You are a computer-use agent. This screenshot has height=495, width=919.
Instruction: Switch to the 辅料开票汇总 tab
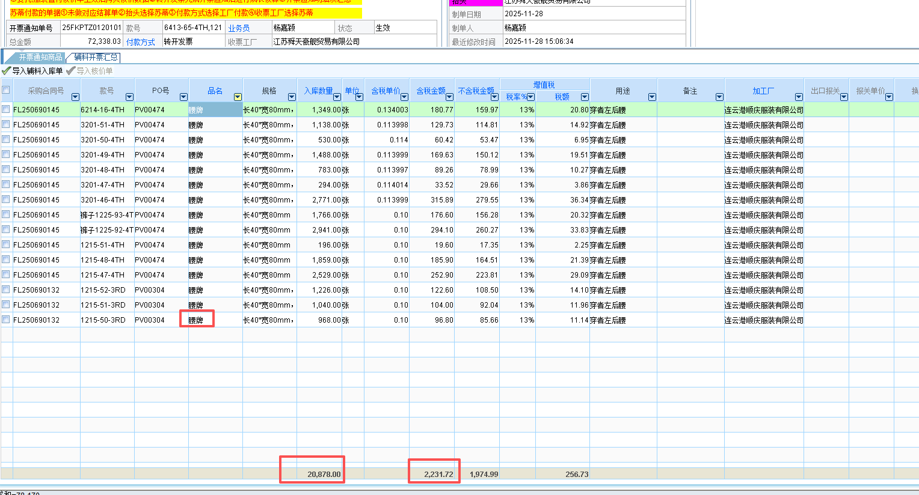96,58
